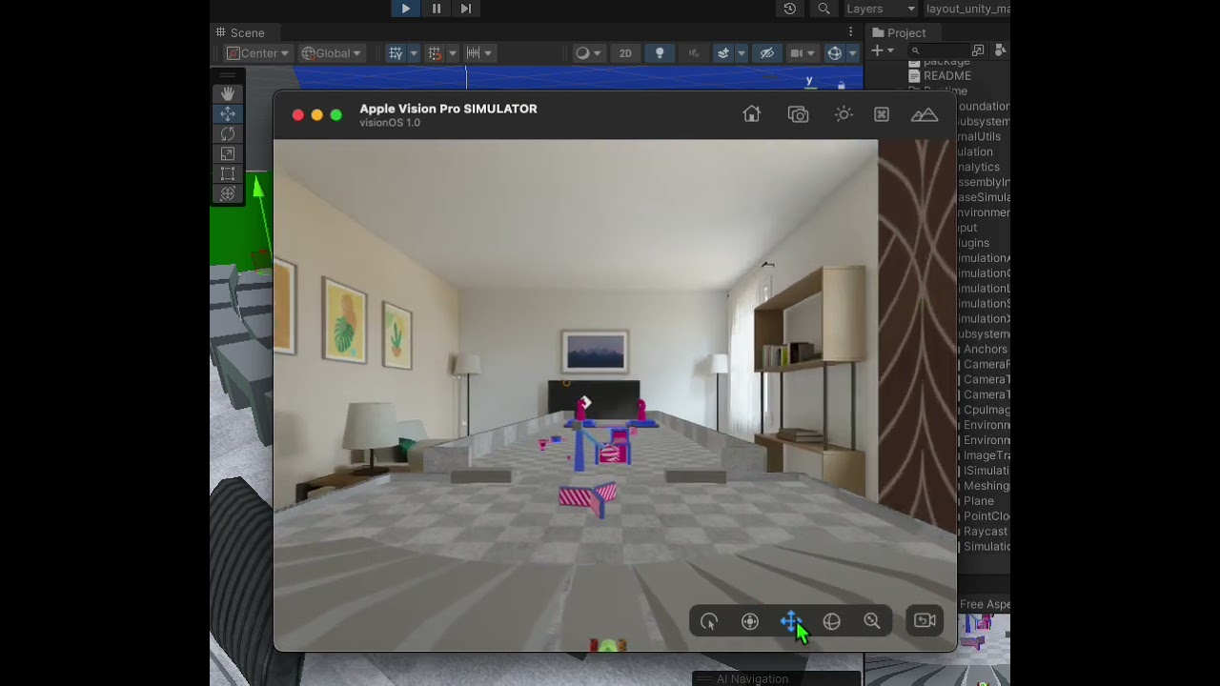Viewport: 1220px width, 686px height.
Task: Toggle scene lighting with the bulb icon
Action: click(x=660, y=52)
